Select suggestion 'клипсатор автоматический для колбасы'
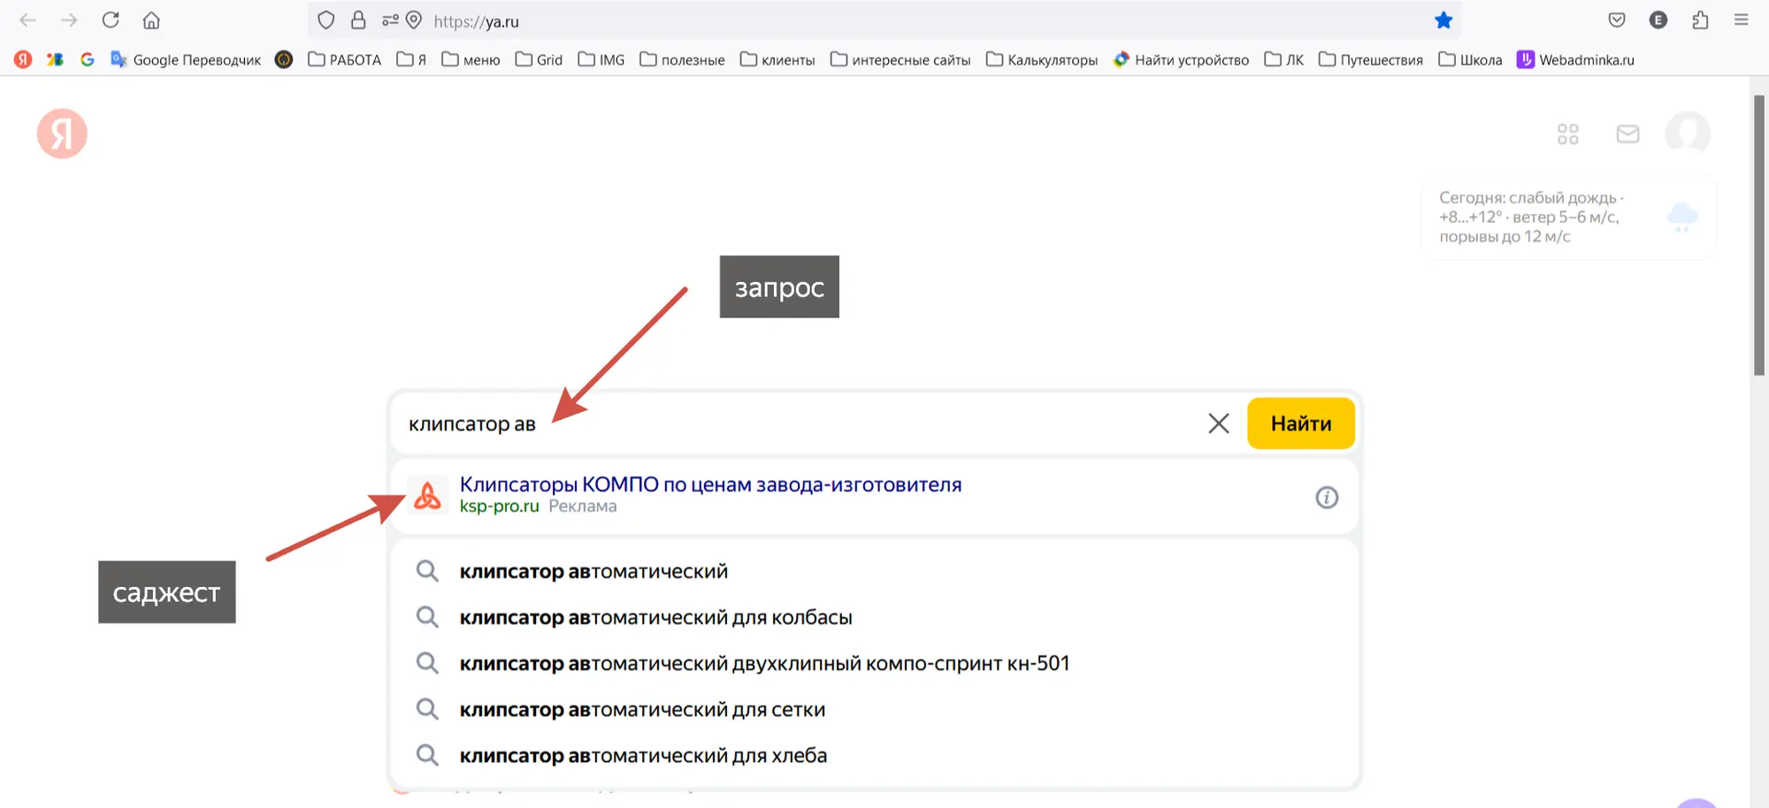 pos(655,618)
